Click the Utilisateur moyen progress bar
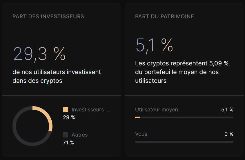This screenshot has height=160, width=245. click(184, 117)
